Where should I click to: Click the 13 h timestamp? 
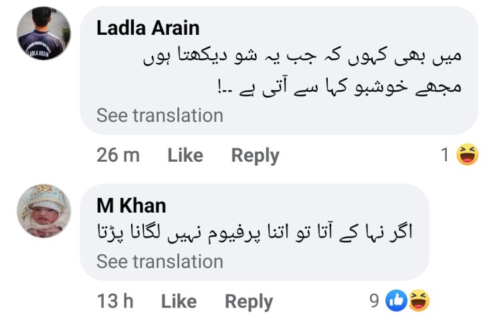click(x=116, y=301)
